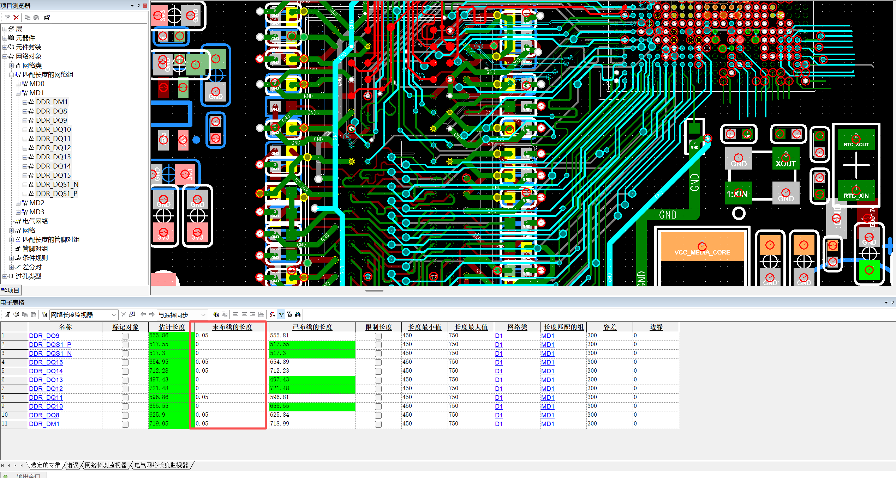Pin the 项目浏览器 panel
Screen dimensions: 896x478
(138, 5)
